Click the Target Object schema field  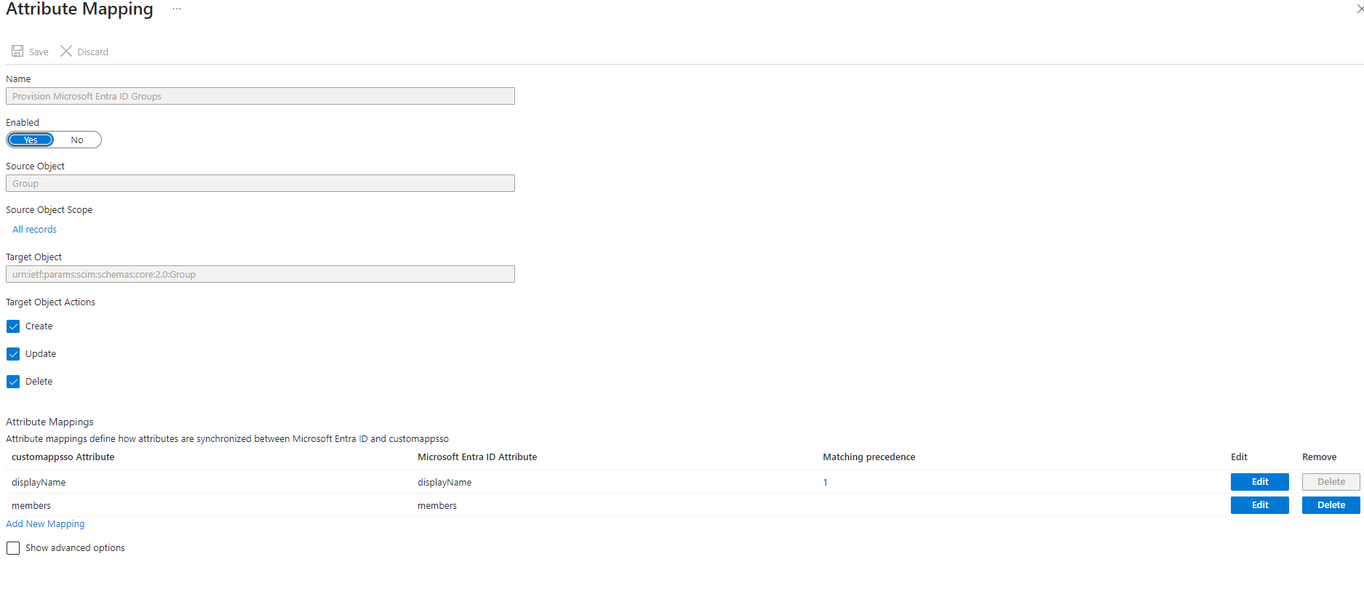(260, 274)
